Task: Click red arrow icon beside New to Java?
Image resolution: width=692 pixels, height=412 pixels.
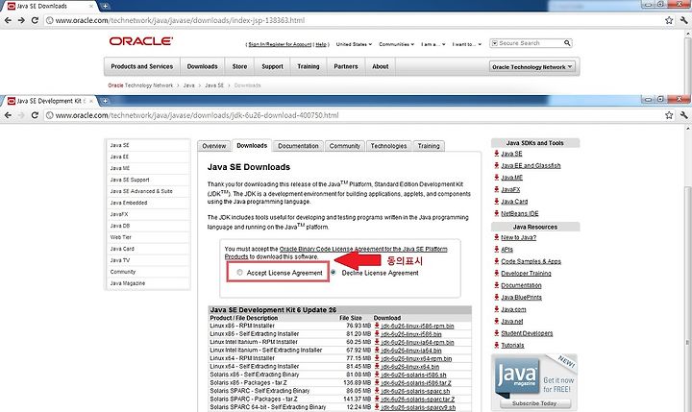Action: (x=497, y=237)
